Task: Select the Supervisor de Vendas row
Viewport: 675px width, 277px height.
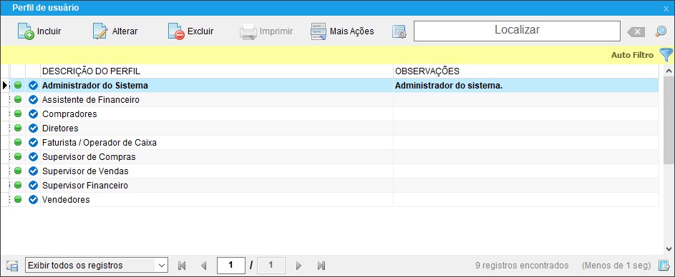Action: coord(330,171)
